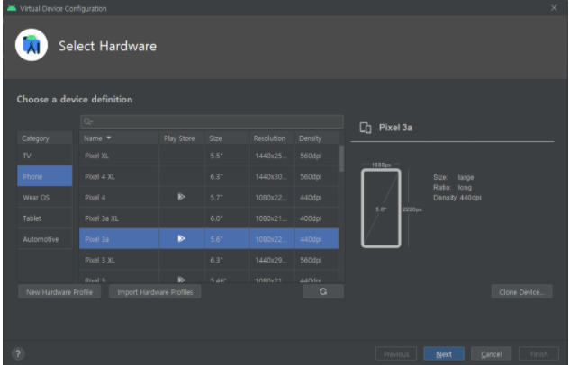Click the 400dpi density cell
570x365 pixels.
316,218
